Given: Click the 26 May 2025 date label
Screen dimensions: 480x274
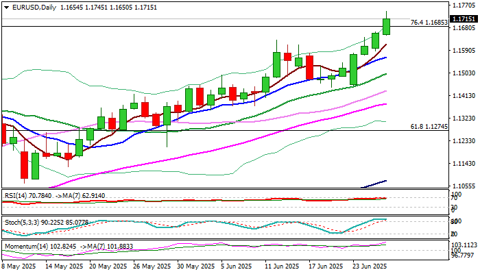Looking at the screenshot, I should pyautogui.click(x=152, y=266).
